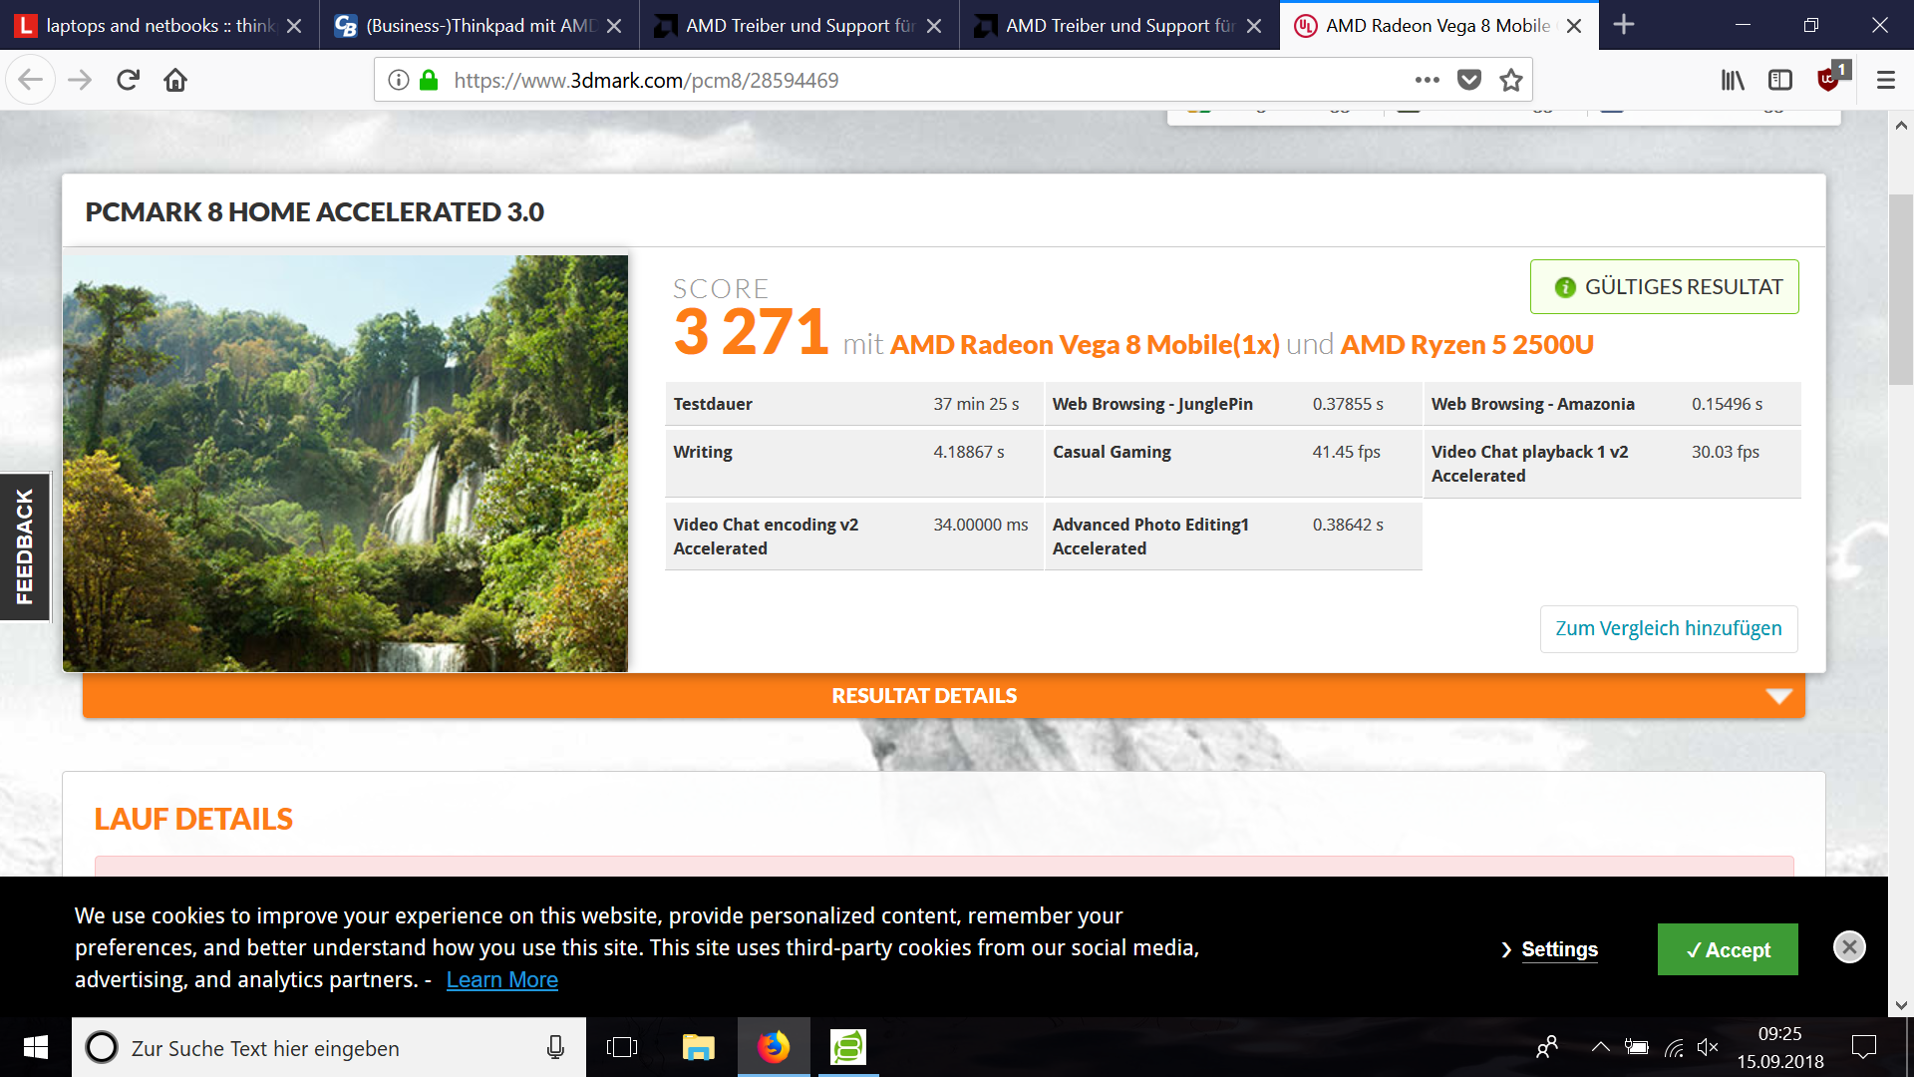The width and height of the screenshot is (1914, 1077).
Task: Switch to the laptops and netbooks tab
Action: tap(150, 25)
